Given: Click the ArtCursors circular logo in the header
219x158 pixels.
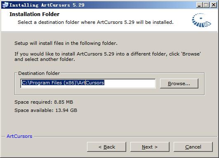Looking at the screenshot, I should tap(201, 20).
